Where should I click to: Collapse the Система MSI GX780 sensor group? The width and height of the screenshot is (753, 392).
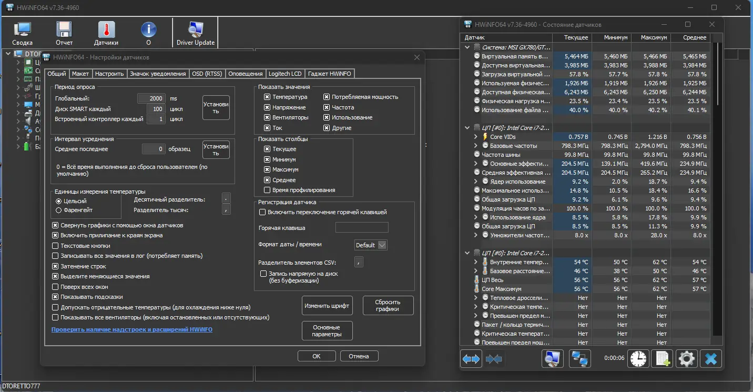tap(467, 47)
